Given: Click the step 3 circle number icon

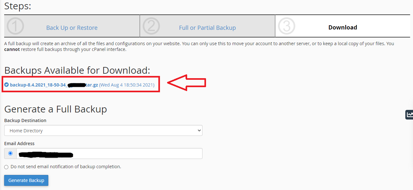Looking at the screenshot, I should [x=286, y=26].
